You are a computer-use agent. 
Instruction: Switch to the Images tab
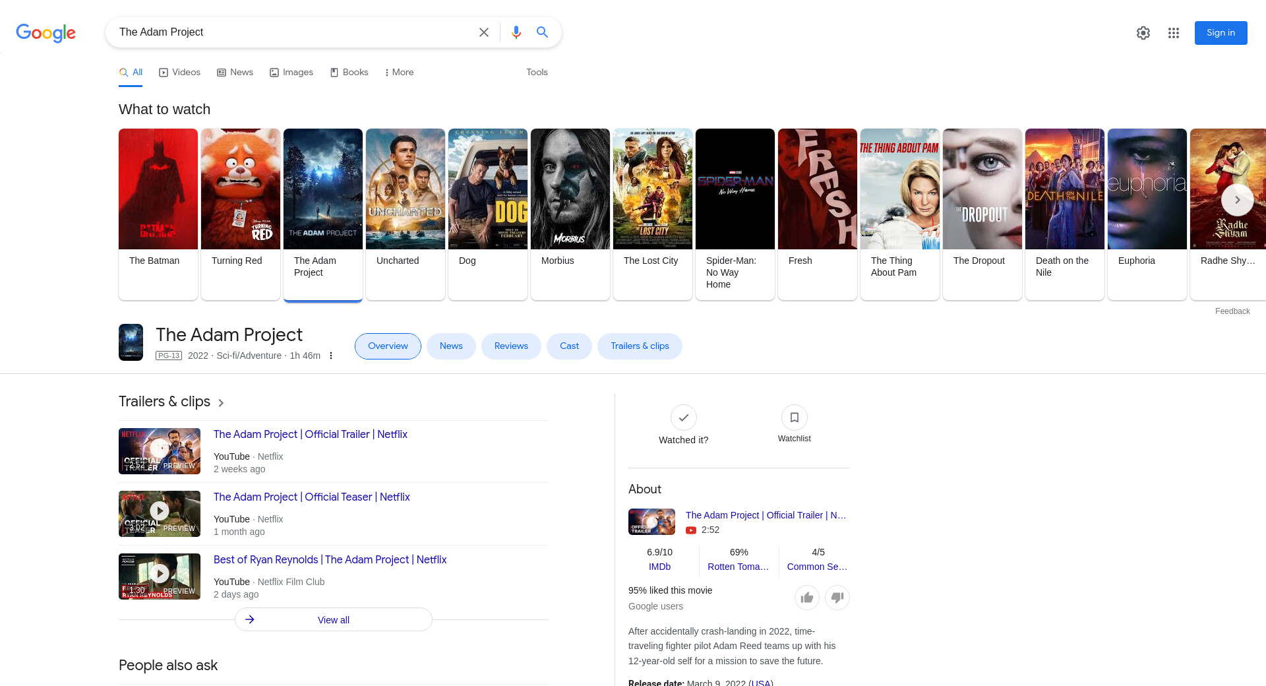pyautogui.click(x=291, y=73)
